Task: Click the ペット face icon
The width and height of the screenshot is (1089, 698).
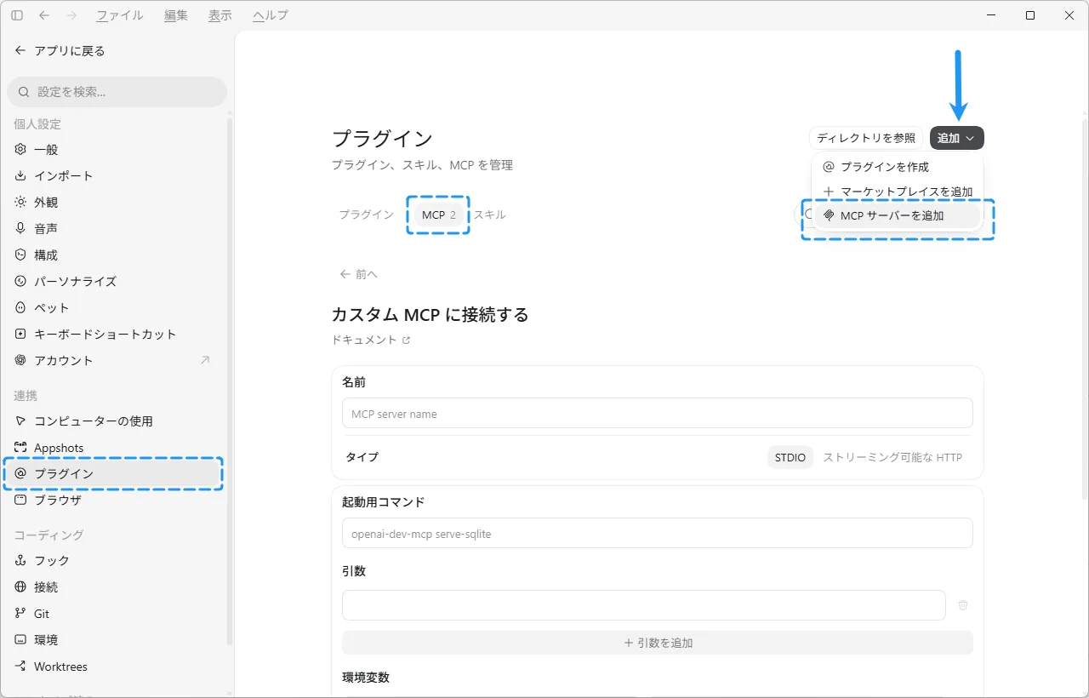Action: (20, 307)
